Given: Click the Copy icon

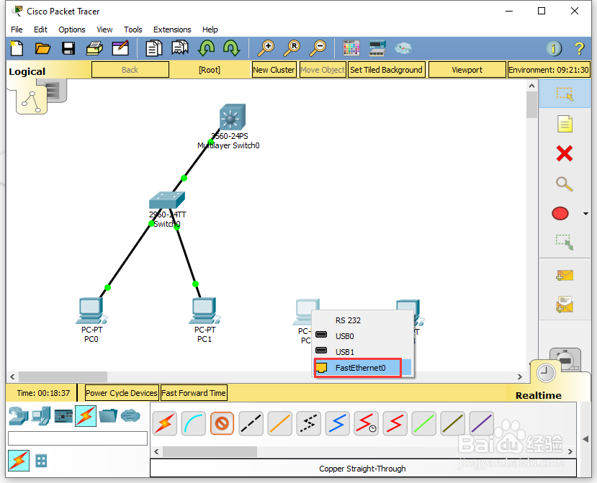Looking at the screenshot, I should [x=154, y=48].
